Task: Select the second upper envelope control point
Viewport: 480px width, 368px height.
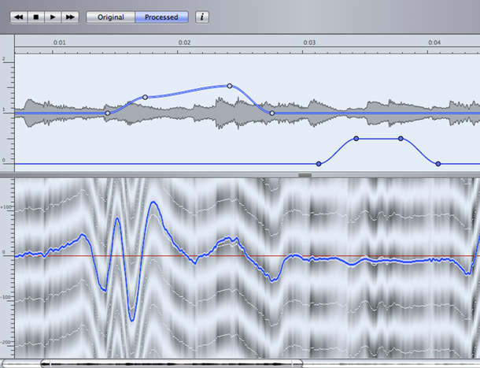Action: point(145,97)
